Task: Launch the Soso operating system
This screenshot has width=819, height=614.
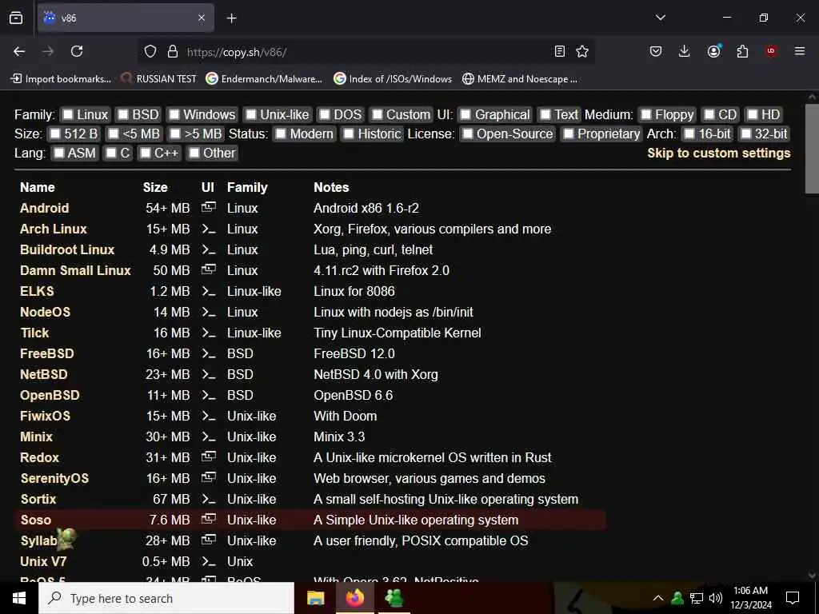Action: [x=36, y=520]
